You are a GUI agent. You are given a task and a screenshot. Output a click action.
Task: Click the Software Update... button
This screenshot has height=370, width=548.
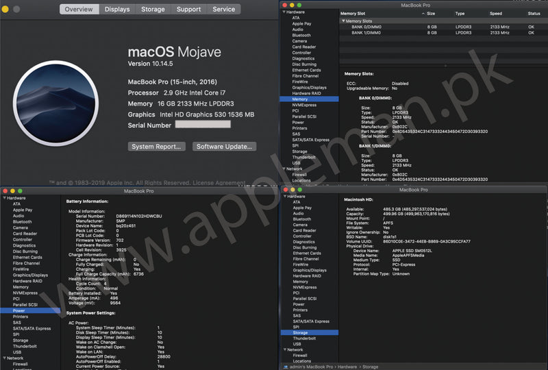click(224, 147)
